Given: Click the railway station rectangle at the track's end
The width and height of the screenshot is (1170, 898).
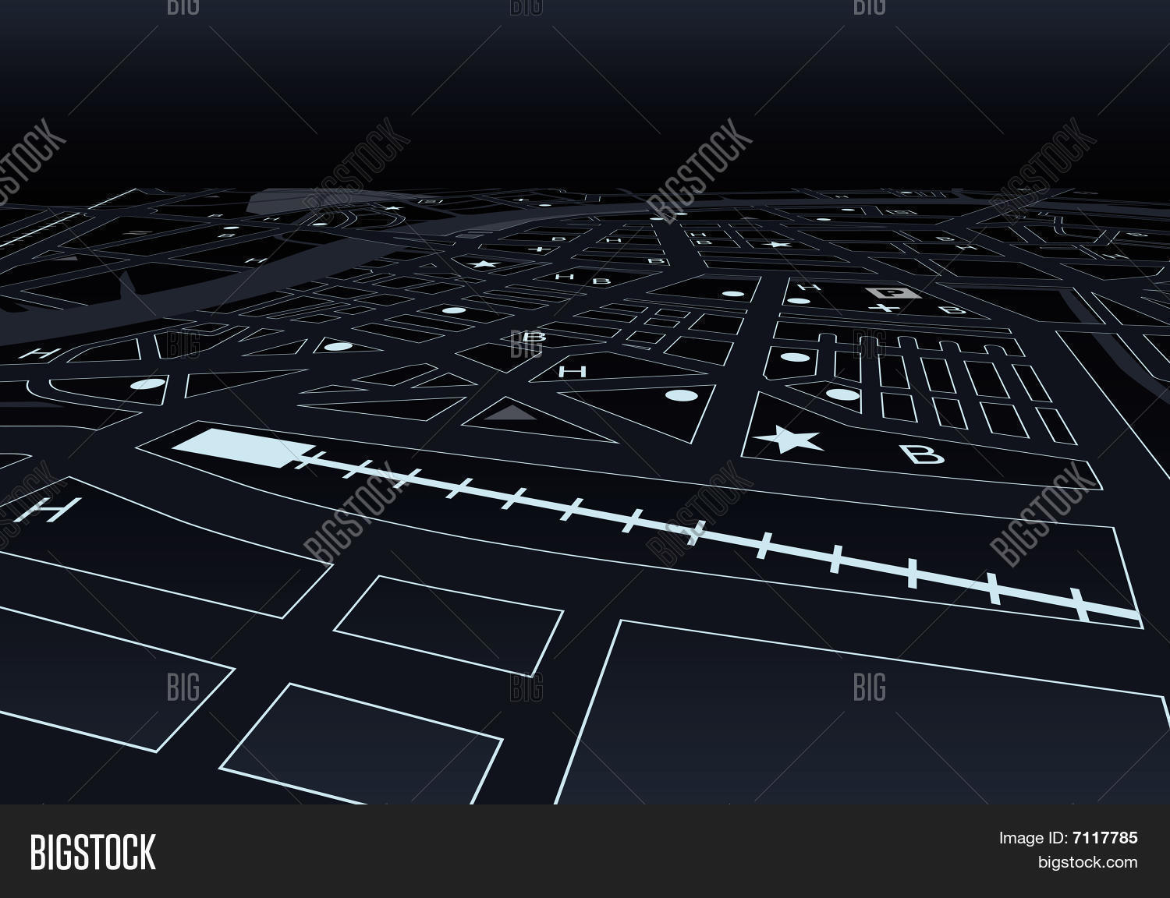Looking at the screenshot, I should click(x=245, y=447).
